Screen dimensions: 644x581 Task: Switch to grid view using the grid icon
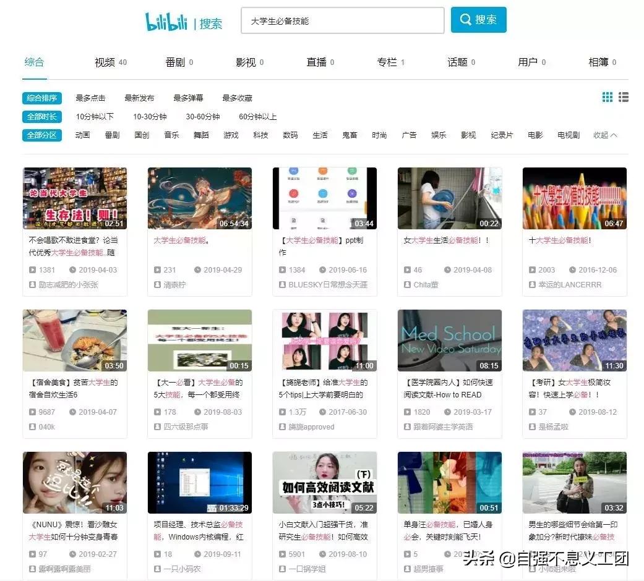point(607,96)
